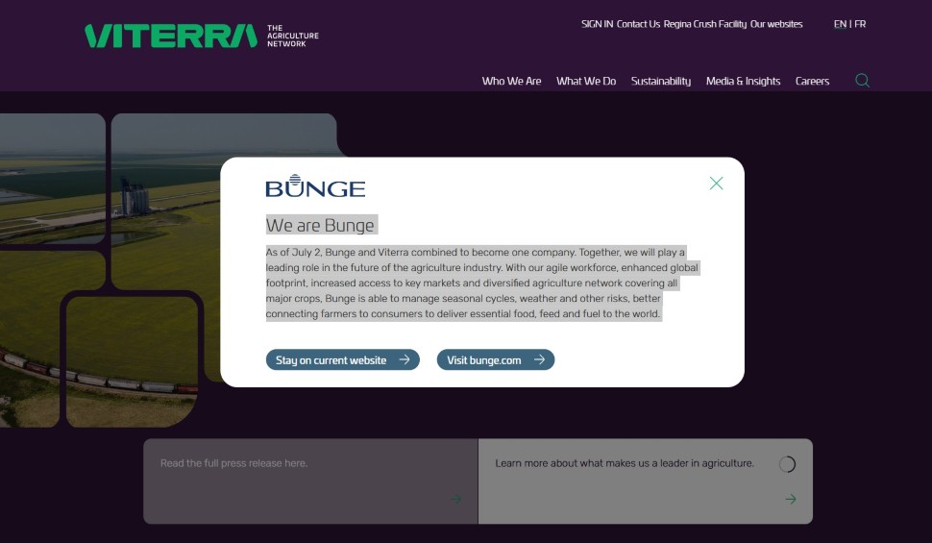Open the Who We Are menu

tap(511, 81)
